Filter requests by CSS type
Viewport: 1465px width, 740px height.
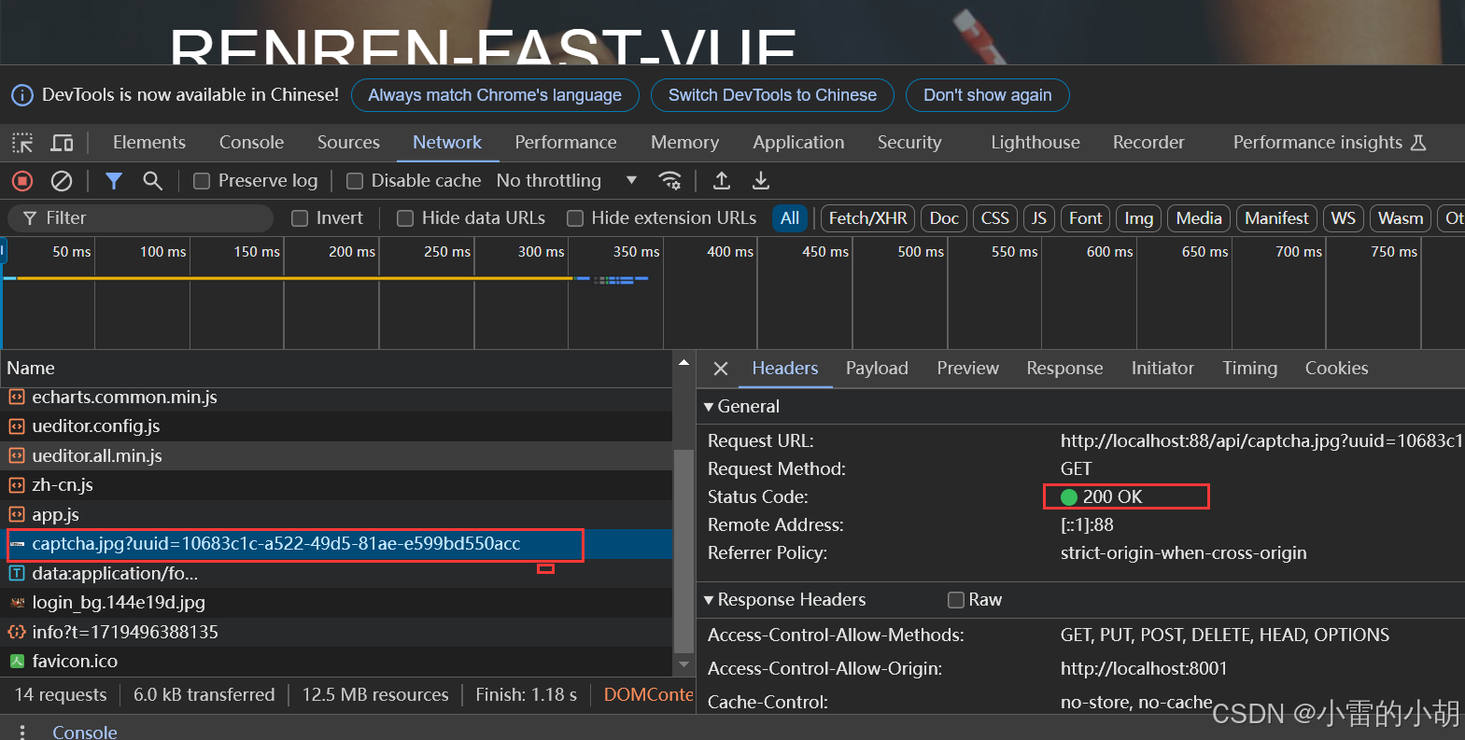pyautogui.click(x=995, y=218)
